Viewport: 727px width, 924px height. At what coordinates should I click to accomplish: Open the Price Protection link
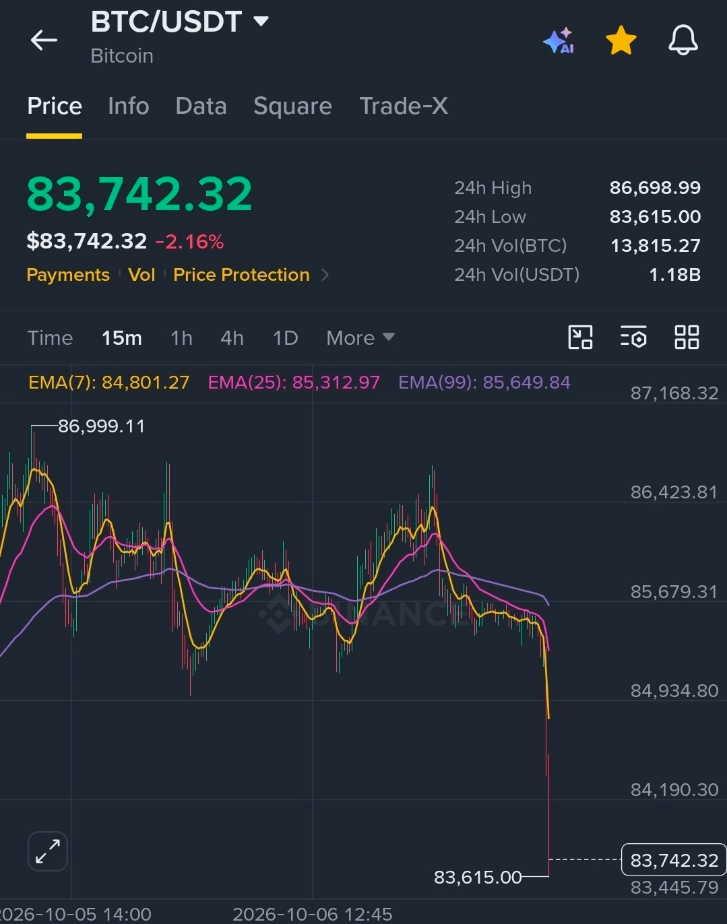click(241, 275)
